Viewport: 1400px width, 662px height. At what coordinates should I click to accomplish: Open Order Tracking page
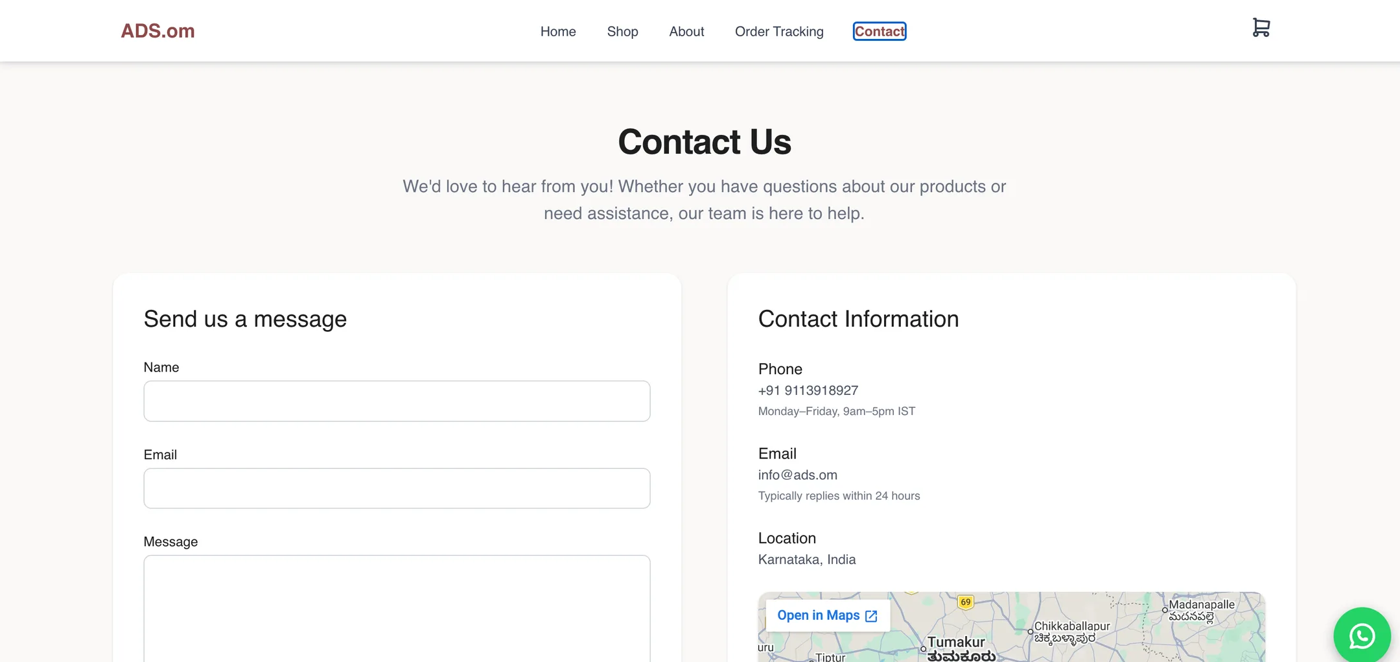click(779, 31)
